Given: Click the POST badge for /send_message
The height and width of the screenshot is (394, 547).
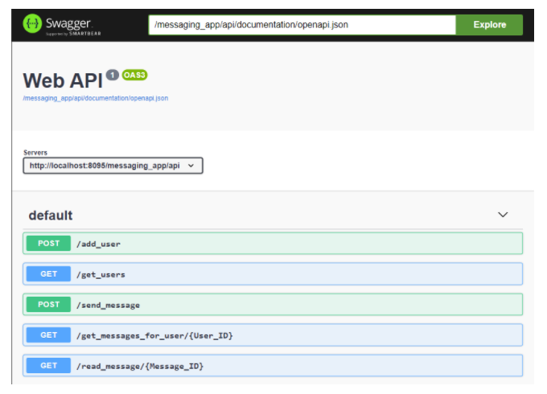Looking at the screenshot, I should coord(48,305).
